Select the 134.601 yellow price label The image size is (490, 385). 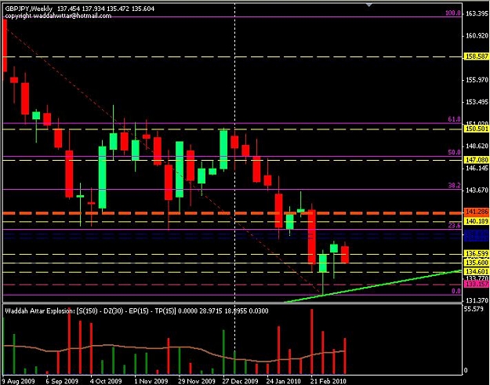tap(477, 271)
